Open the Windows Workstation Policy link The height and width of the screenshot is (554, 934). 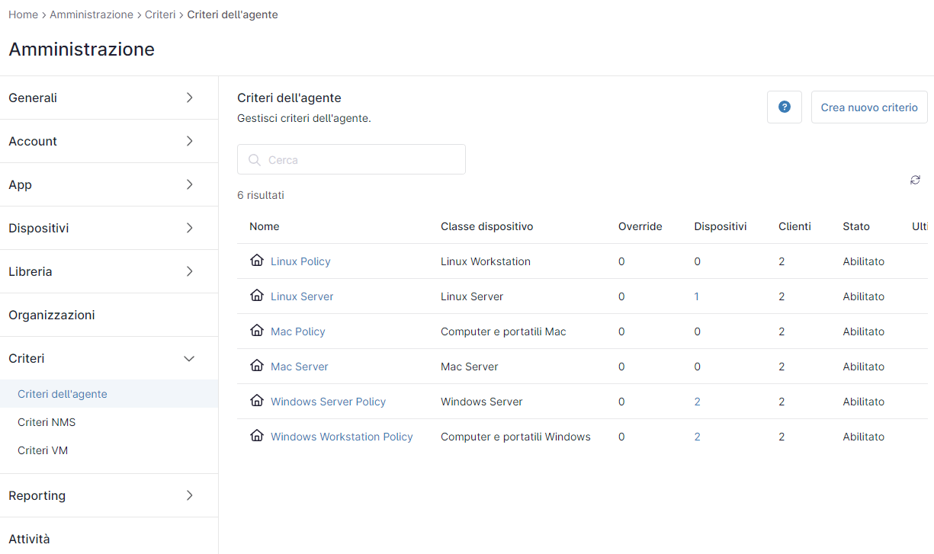(342, 437)
